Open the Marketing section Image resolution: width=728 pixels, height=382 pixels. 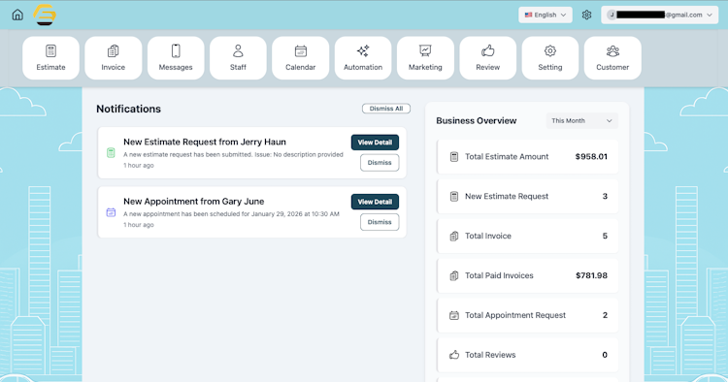coord(425,58)
